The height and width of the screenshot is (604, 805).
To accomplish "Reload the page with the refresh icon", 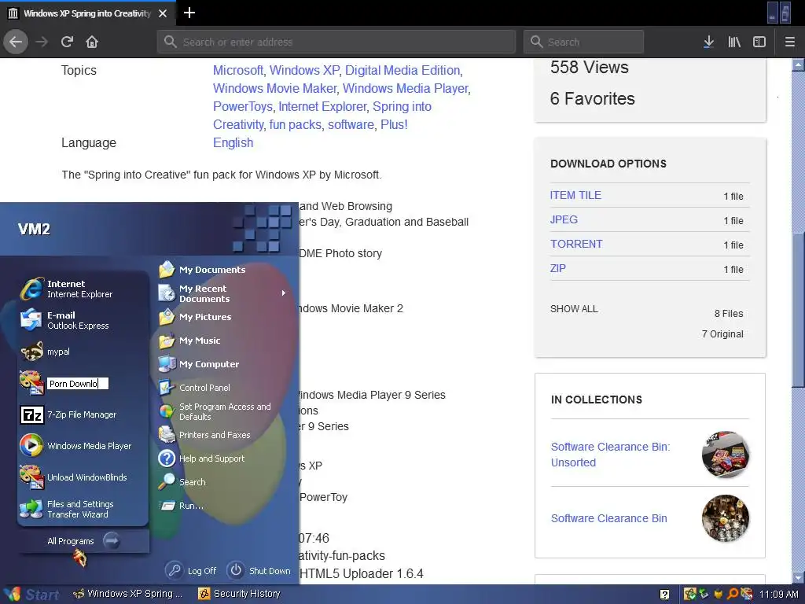I will [x=67, y=42].
